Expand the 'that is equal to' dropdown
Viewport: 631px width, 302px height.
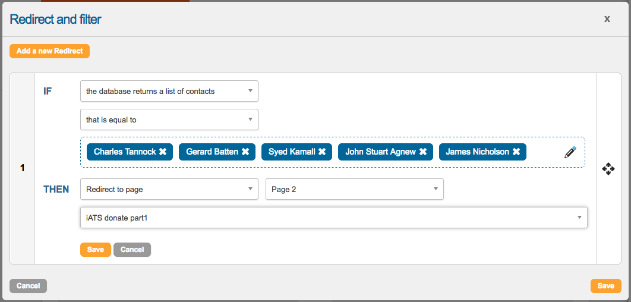[x=169, y=119]
